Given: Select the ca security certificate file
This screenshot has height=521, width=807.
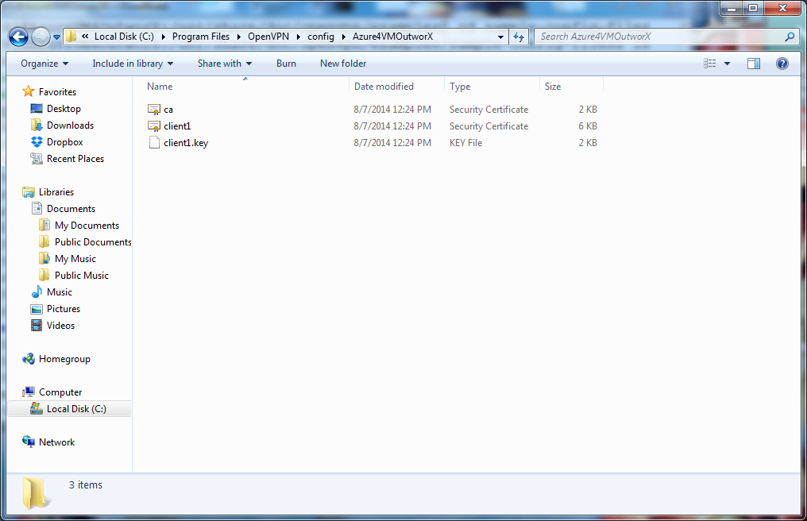Looking at the screenshot, I should tap(168, 110).
